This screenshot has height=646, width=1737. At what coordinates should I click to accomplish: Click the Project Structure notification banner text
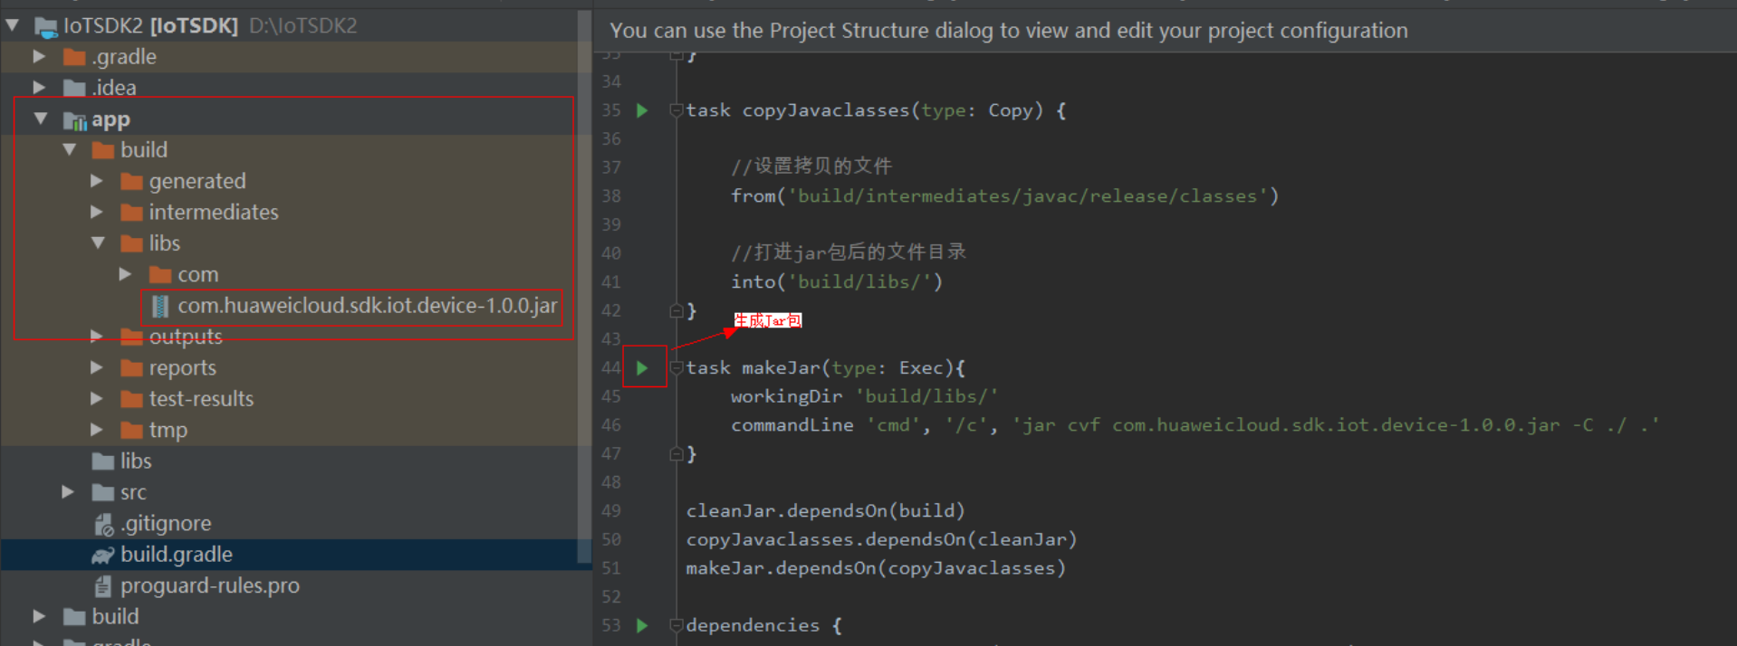point(1009,31)
